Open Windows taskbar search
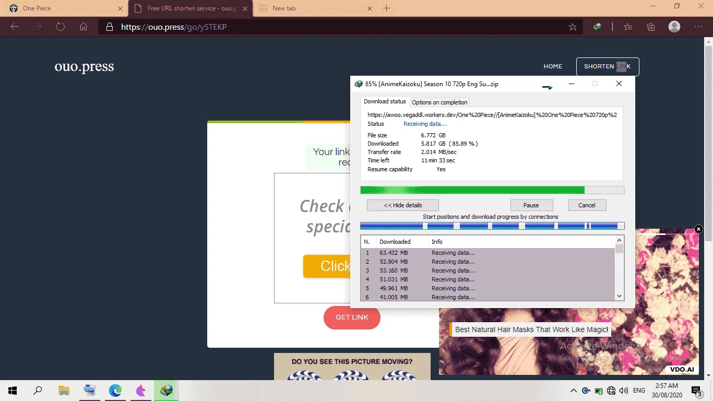Image resolution: width=713 pixels, height=401 pixels. pyautogui.click(x=38, y=391)
